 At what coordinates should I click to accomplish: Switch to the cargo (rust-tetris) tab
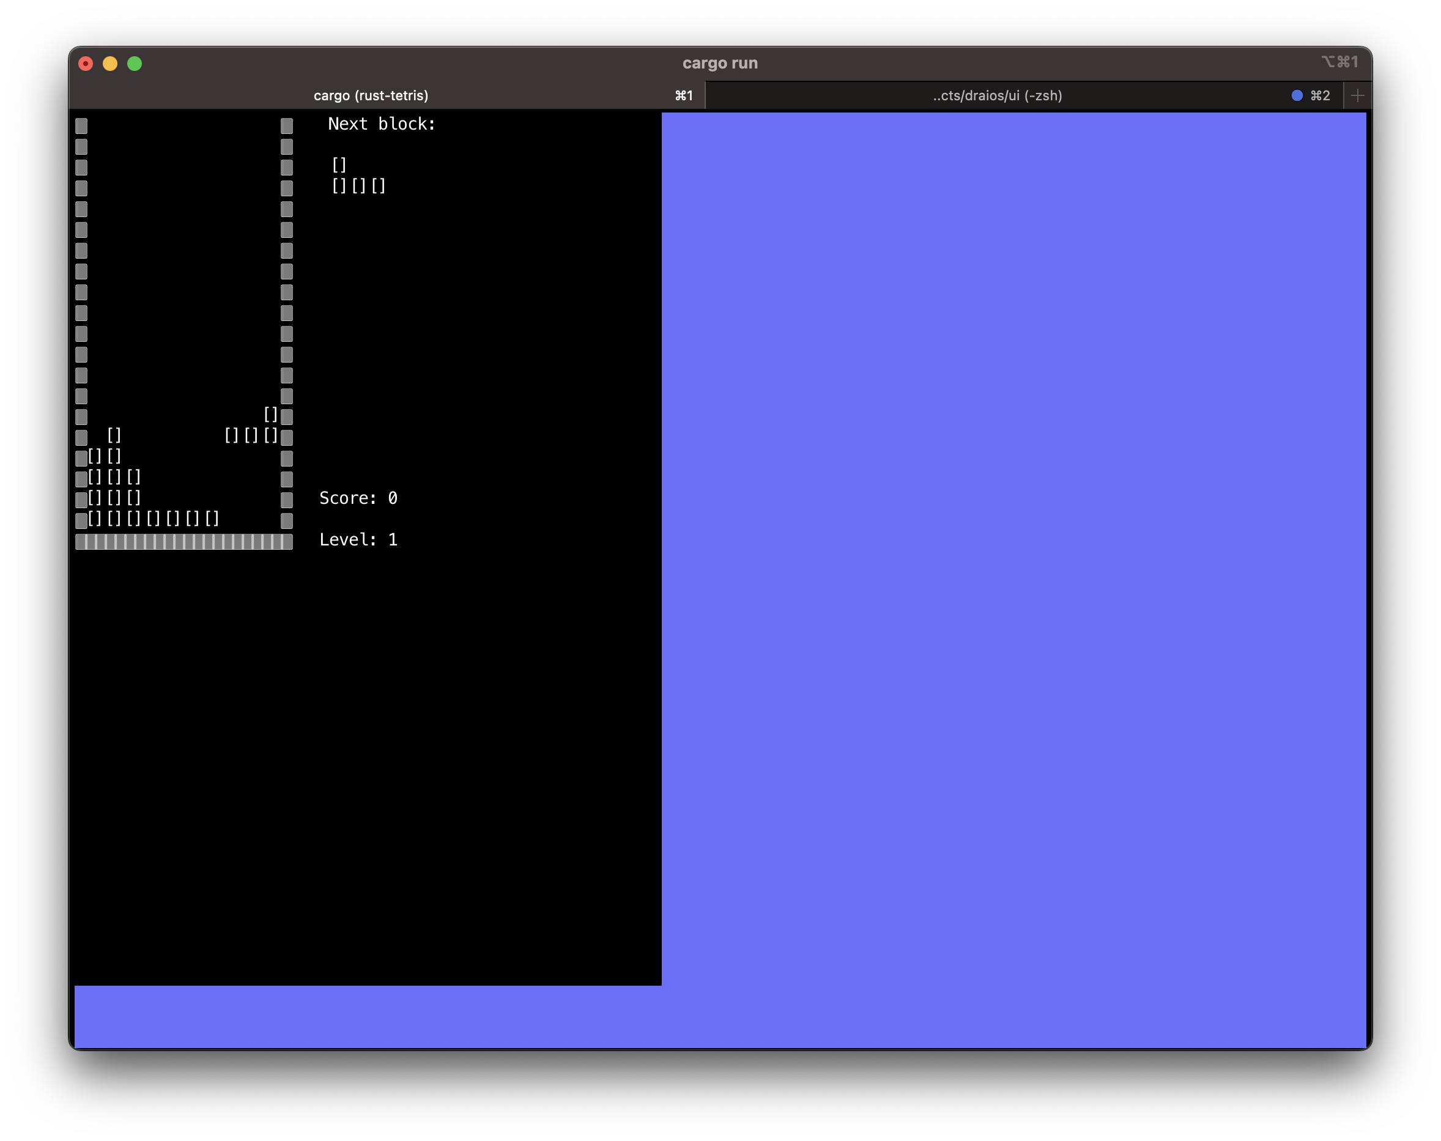coord(371,95)
